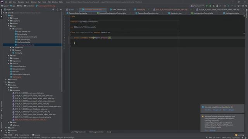Click the info icon on the Git notification
The image size is (248, 139).
pos(203,107)
